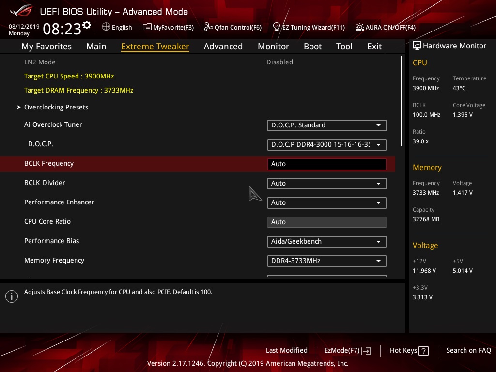The image size is (496, 372).
Task: Click the CPU Core Ratio Auto field
Action: (327, 222)
